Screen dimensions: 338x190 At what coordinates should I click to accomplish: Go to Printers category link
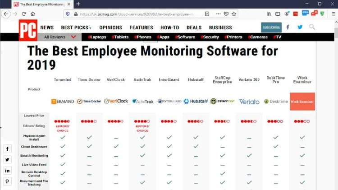(x=233, y=37)
